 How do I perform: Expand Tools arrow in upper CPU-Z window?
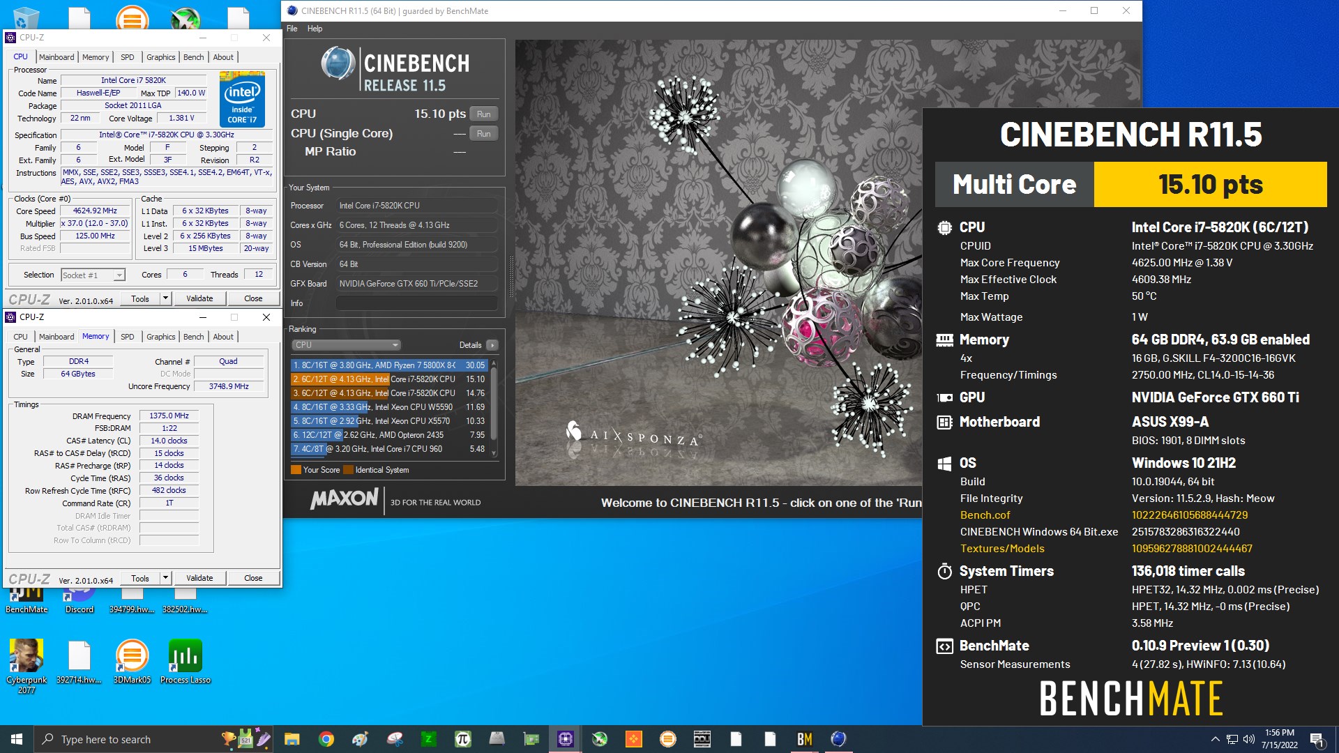tap(165, 298)
